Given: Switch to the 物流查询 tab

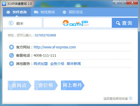Looking at the screenshot, I should tap(44, 12).
